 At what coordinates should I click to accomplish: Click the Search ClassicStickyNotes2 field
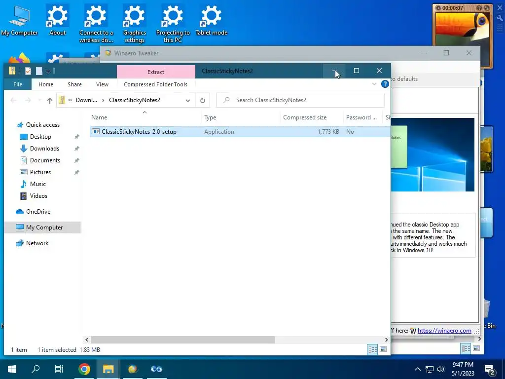[300, 100]
